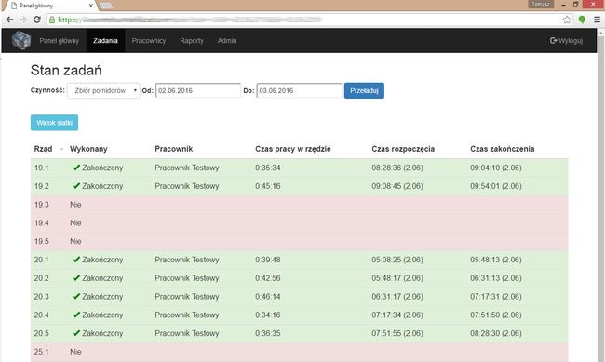Click end time 08:28:30 (2.06)
This screenshot has height=362, width=605.
496,333
